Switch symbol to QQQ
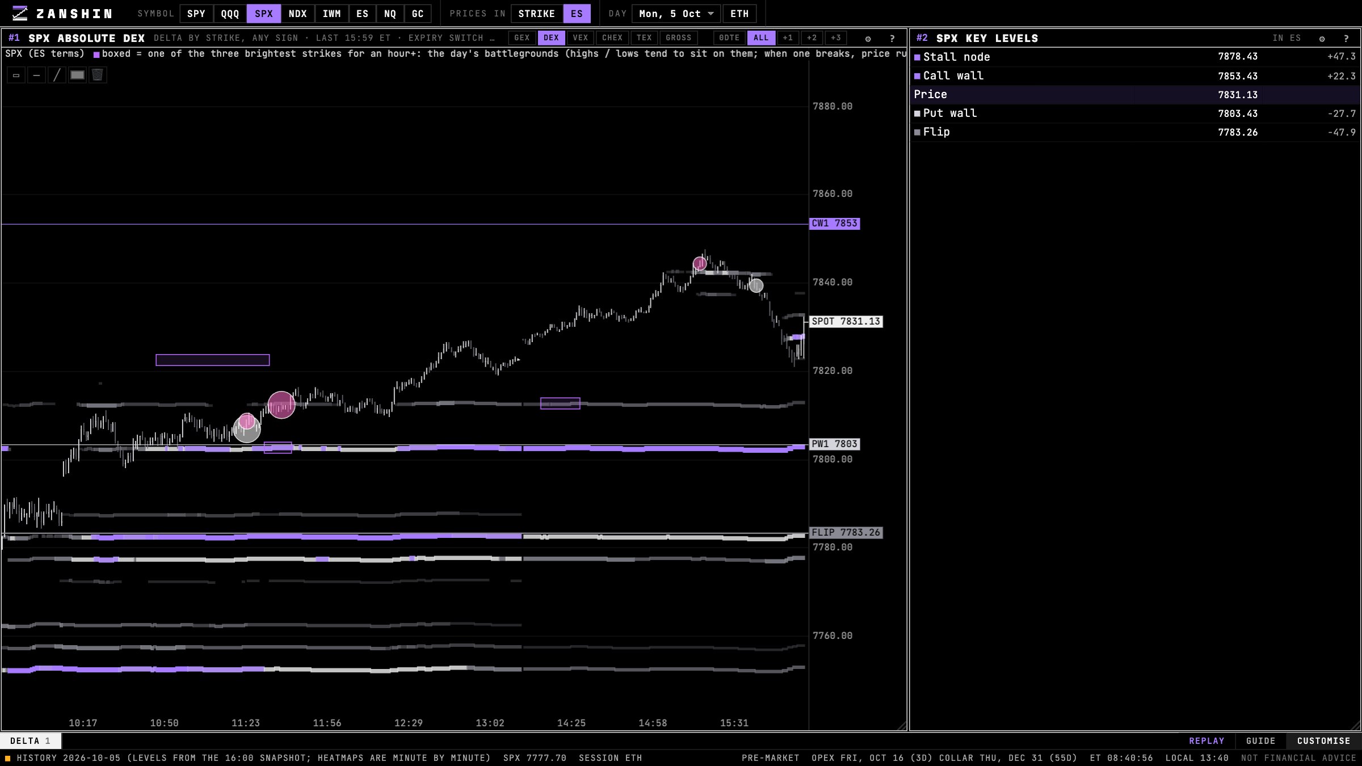 [x=230, y=14]
